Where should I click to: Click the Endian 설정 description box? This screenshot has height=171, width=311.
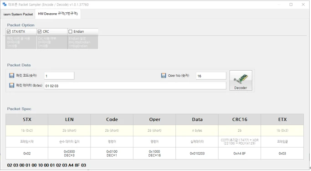pos(83,42)
